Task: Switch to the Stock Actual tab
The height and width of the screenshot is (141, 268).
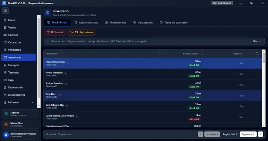Action: tap(57, 23)
